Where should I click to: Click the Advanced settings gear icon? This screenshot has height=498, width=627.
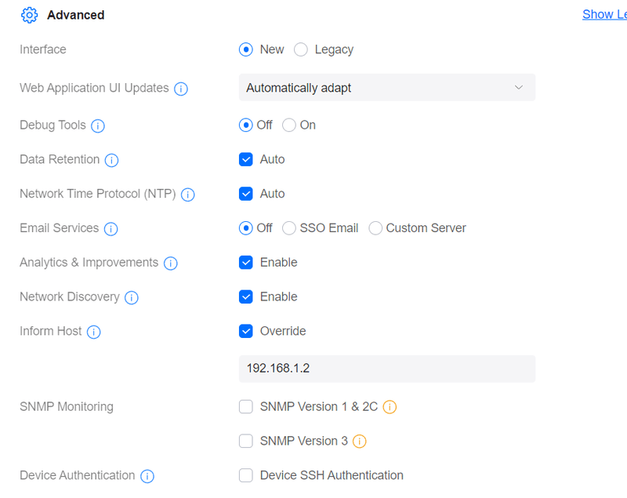click(x=29, y=15)
